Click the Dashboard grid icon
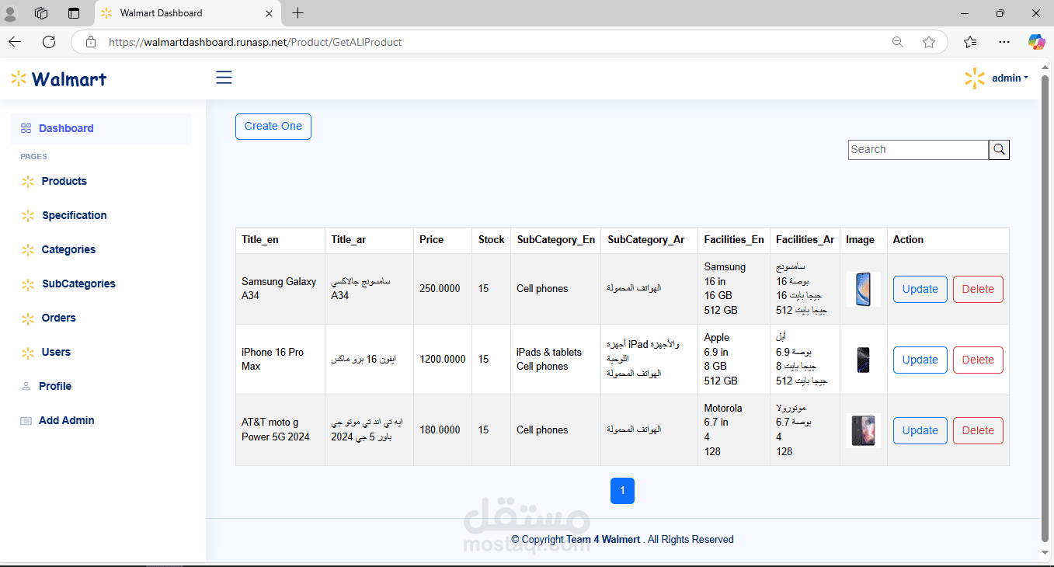Image resolution: width=1054 pixels, height=567 pixels. tap(26, 128)
